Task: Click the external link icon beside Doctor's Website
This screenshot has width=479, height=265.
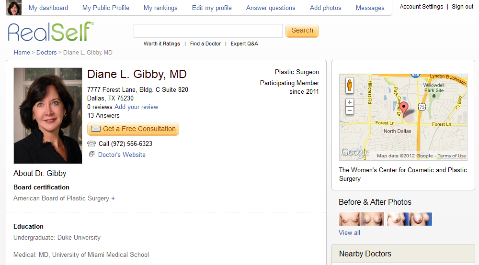Action: [92, 154]
